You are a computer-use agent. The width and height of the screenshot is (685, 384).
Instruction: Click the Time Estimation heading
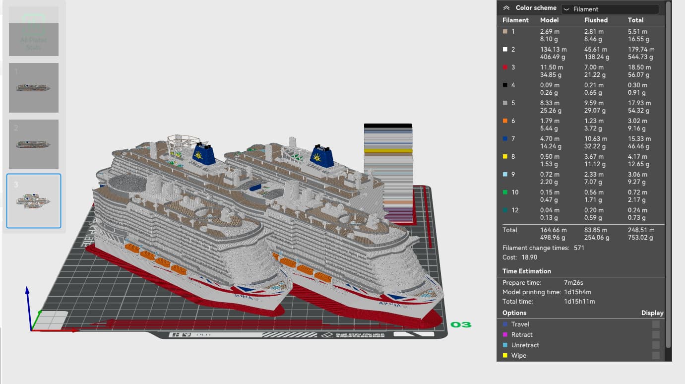coord(527,271)
